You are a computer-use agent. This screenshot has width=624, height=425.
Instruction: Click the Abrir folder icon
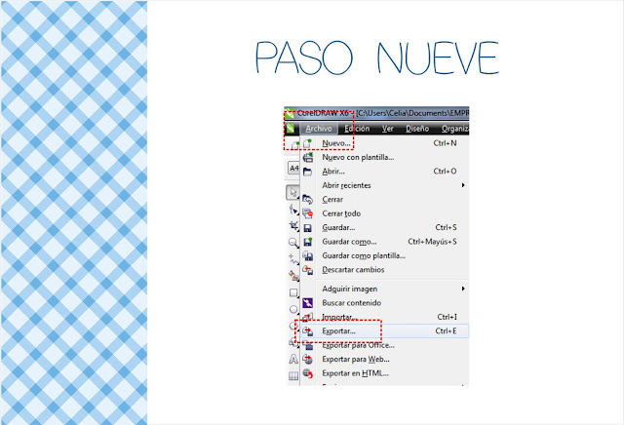coord(307,172)
